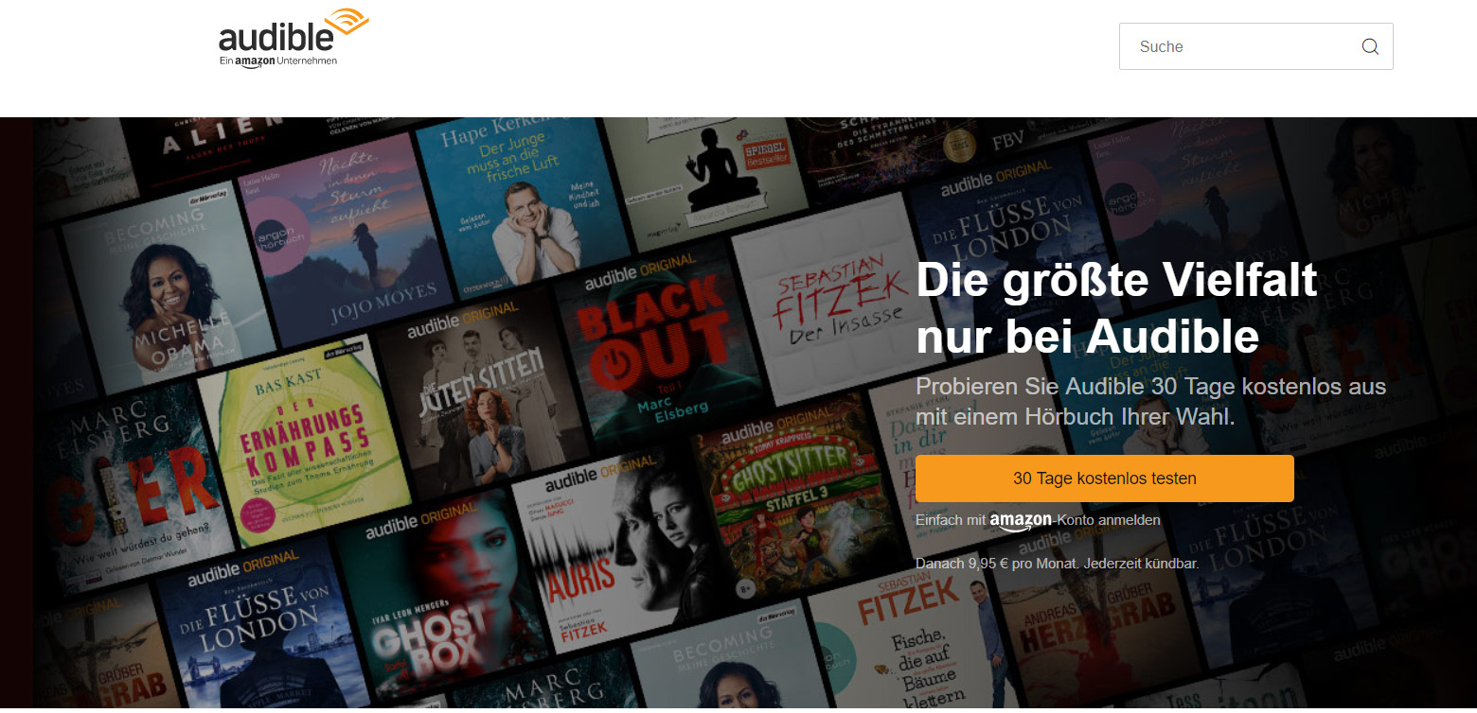
Task: Click the magnifying glass search icon
Action: coord(1370,46)
